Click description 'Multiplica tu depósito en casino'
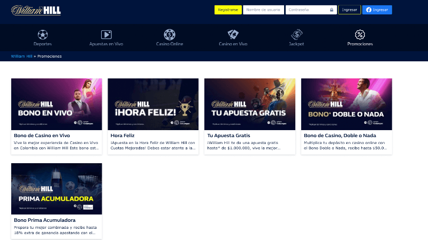The image size is (428, 240). point(346,145)
